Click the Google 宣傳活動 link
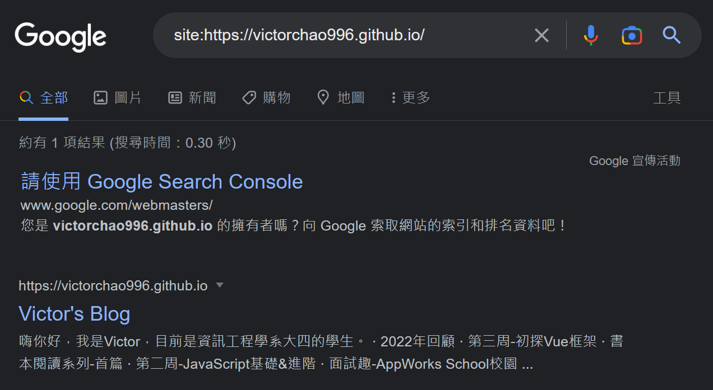The width and height of the screenshot is (713, 390). 634,161
